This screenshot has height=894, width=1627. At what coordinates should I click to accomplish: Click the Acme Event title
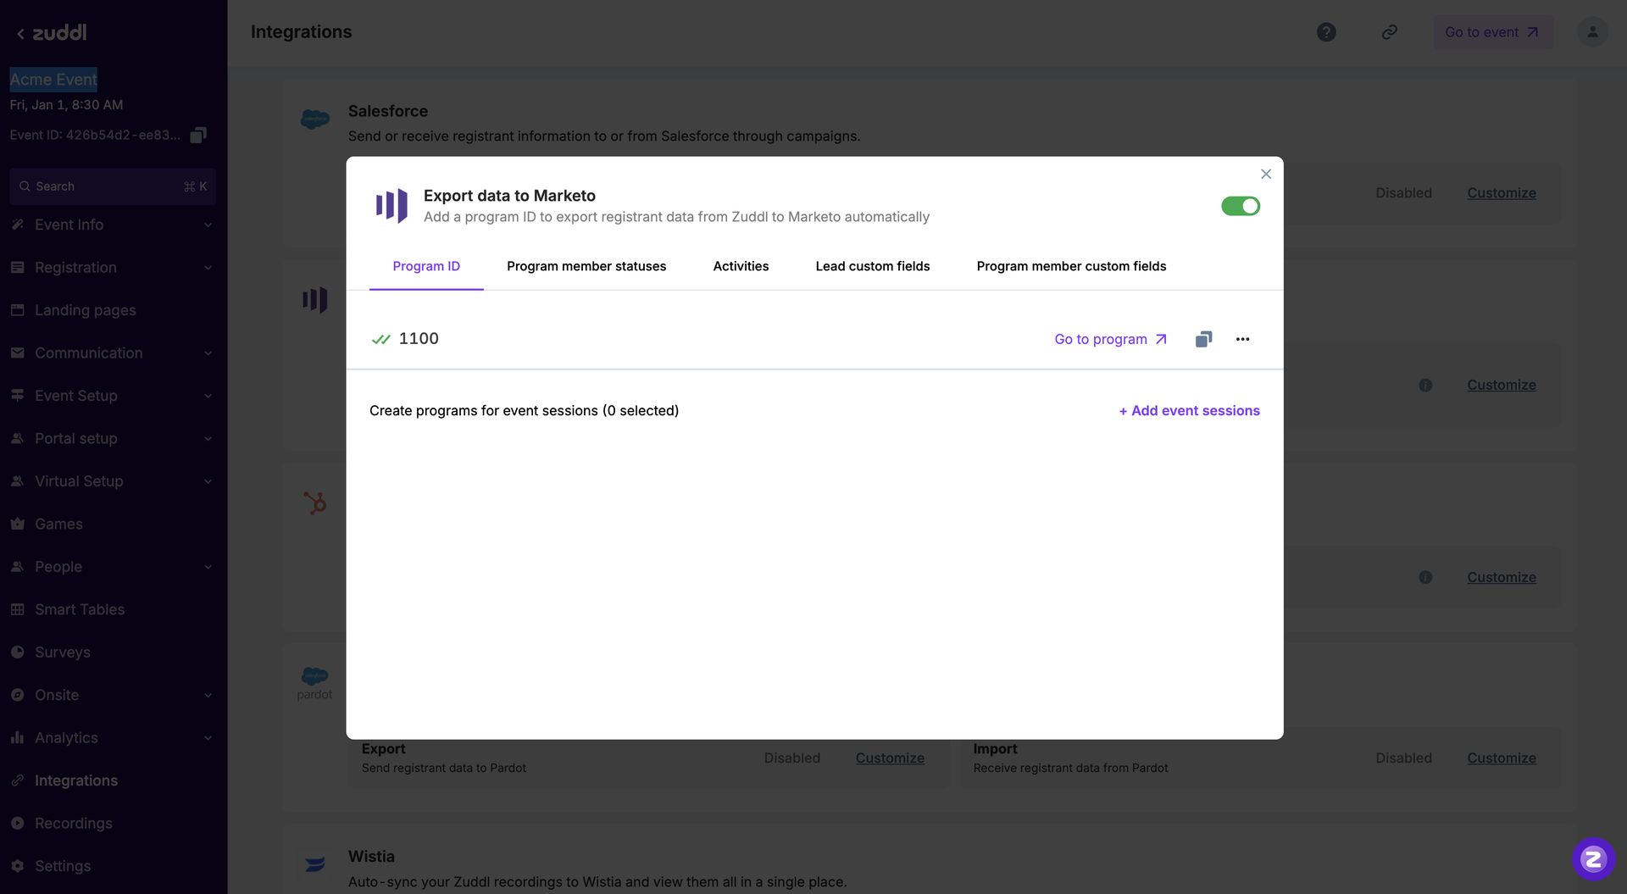click(53, 80)
